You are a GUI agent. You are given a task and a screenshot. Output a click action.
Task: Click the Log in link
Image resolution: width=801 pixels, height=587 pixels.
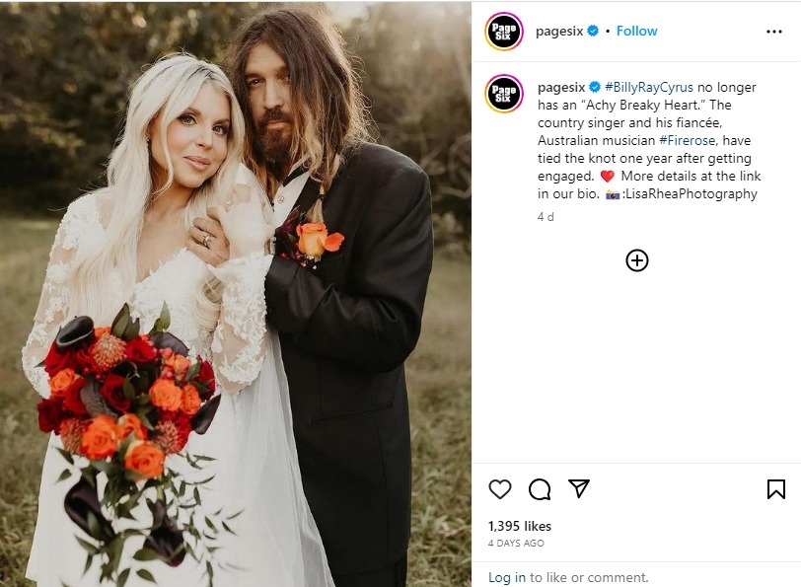click(507, 577)
